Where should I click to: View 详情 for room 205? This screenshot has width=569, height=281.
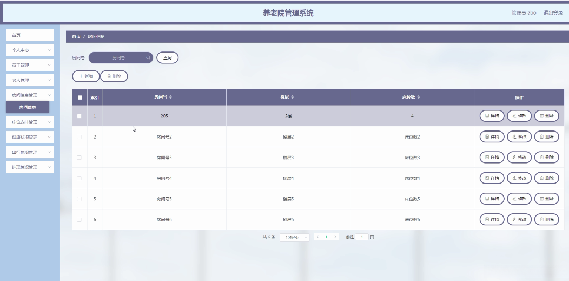(492, 116)
